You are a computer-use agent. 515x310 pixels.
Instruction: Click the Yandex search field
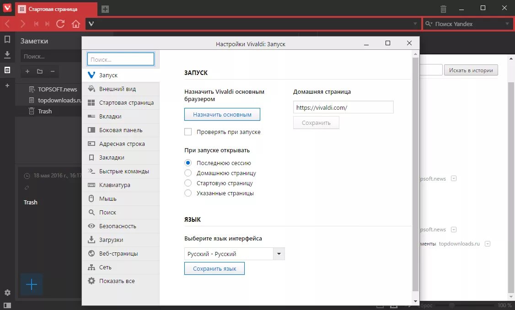pos(467,24)
